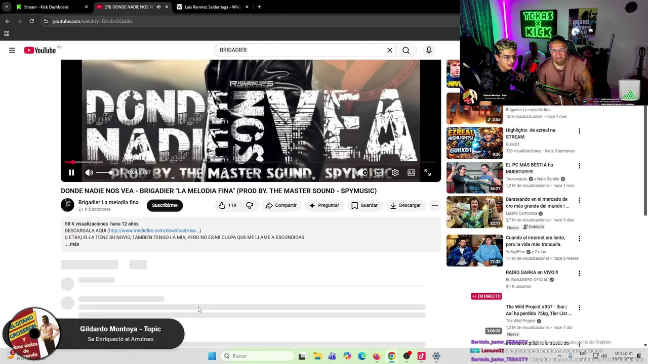Open Microsoft Edge from taskbar

pos(362,356)
